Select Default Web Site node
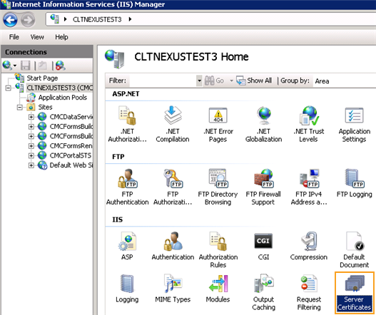The height and width of the screenshot is (315, 376). click(x=71, y=165)
